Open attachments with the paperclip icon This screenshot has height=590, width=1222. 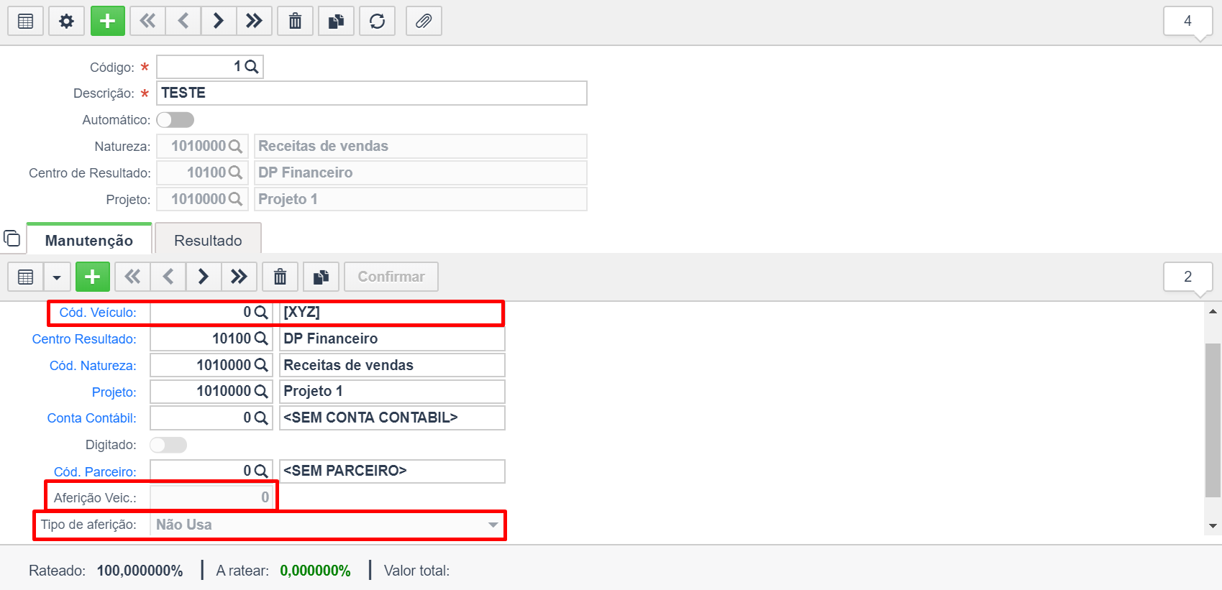pos(424,21)
